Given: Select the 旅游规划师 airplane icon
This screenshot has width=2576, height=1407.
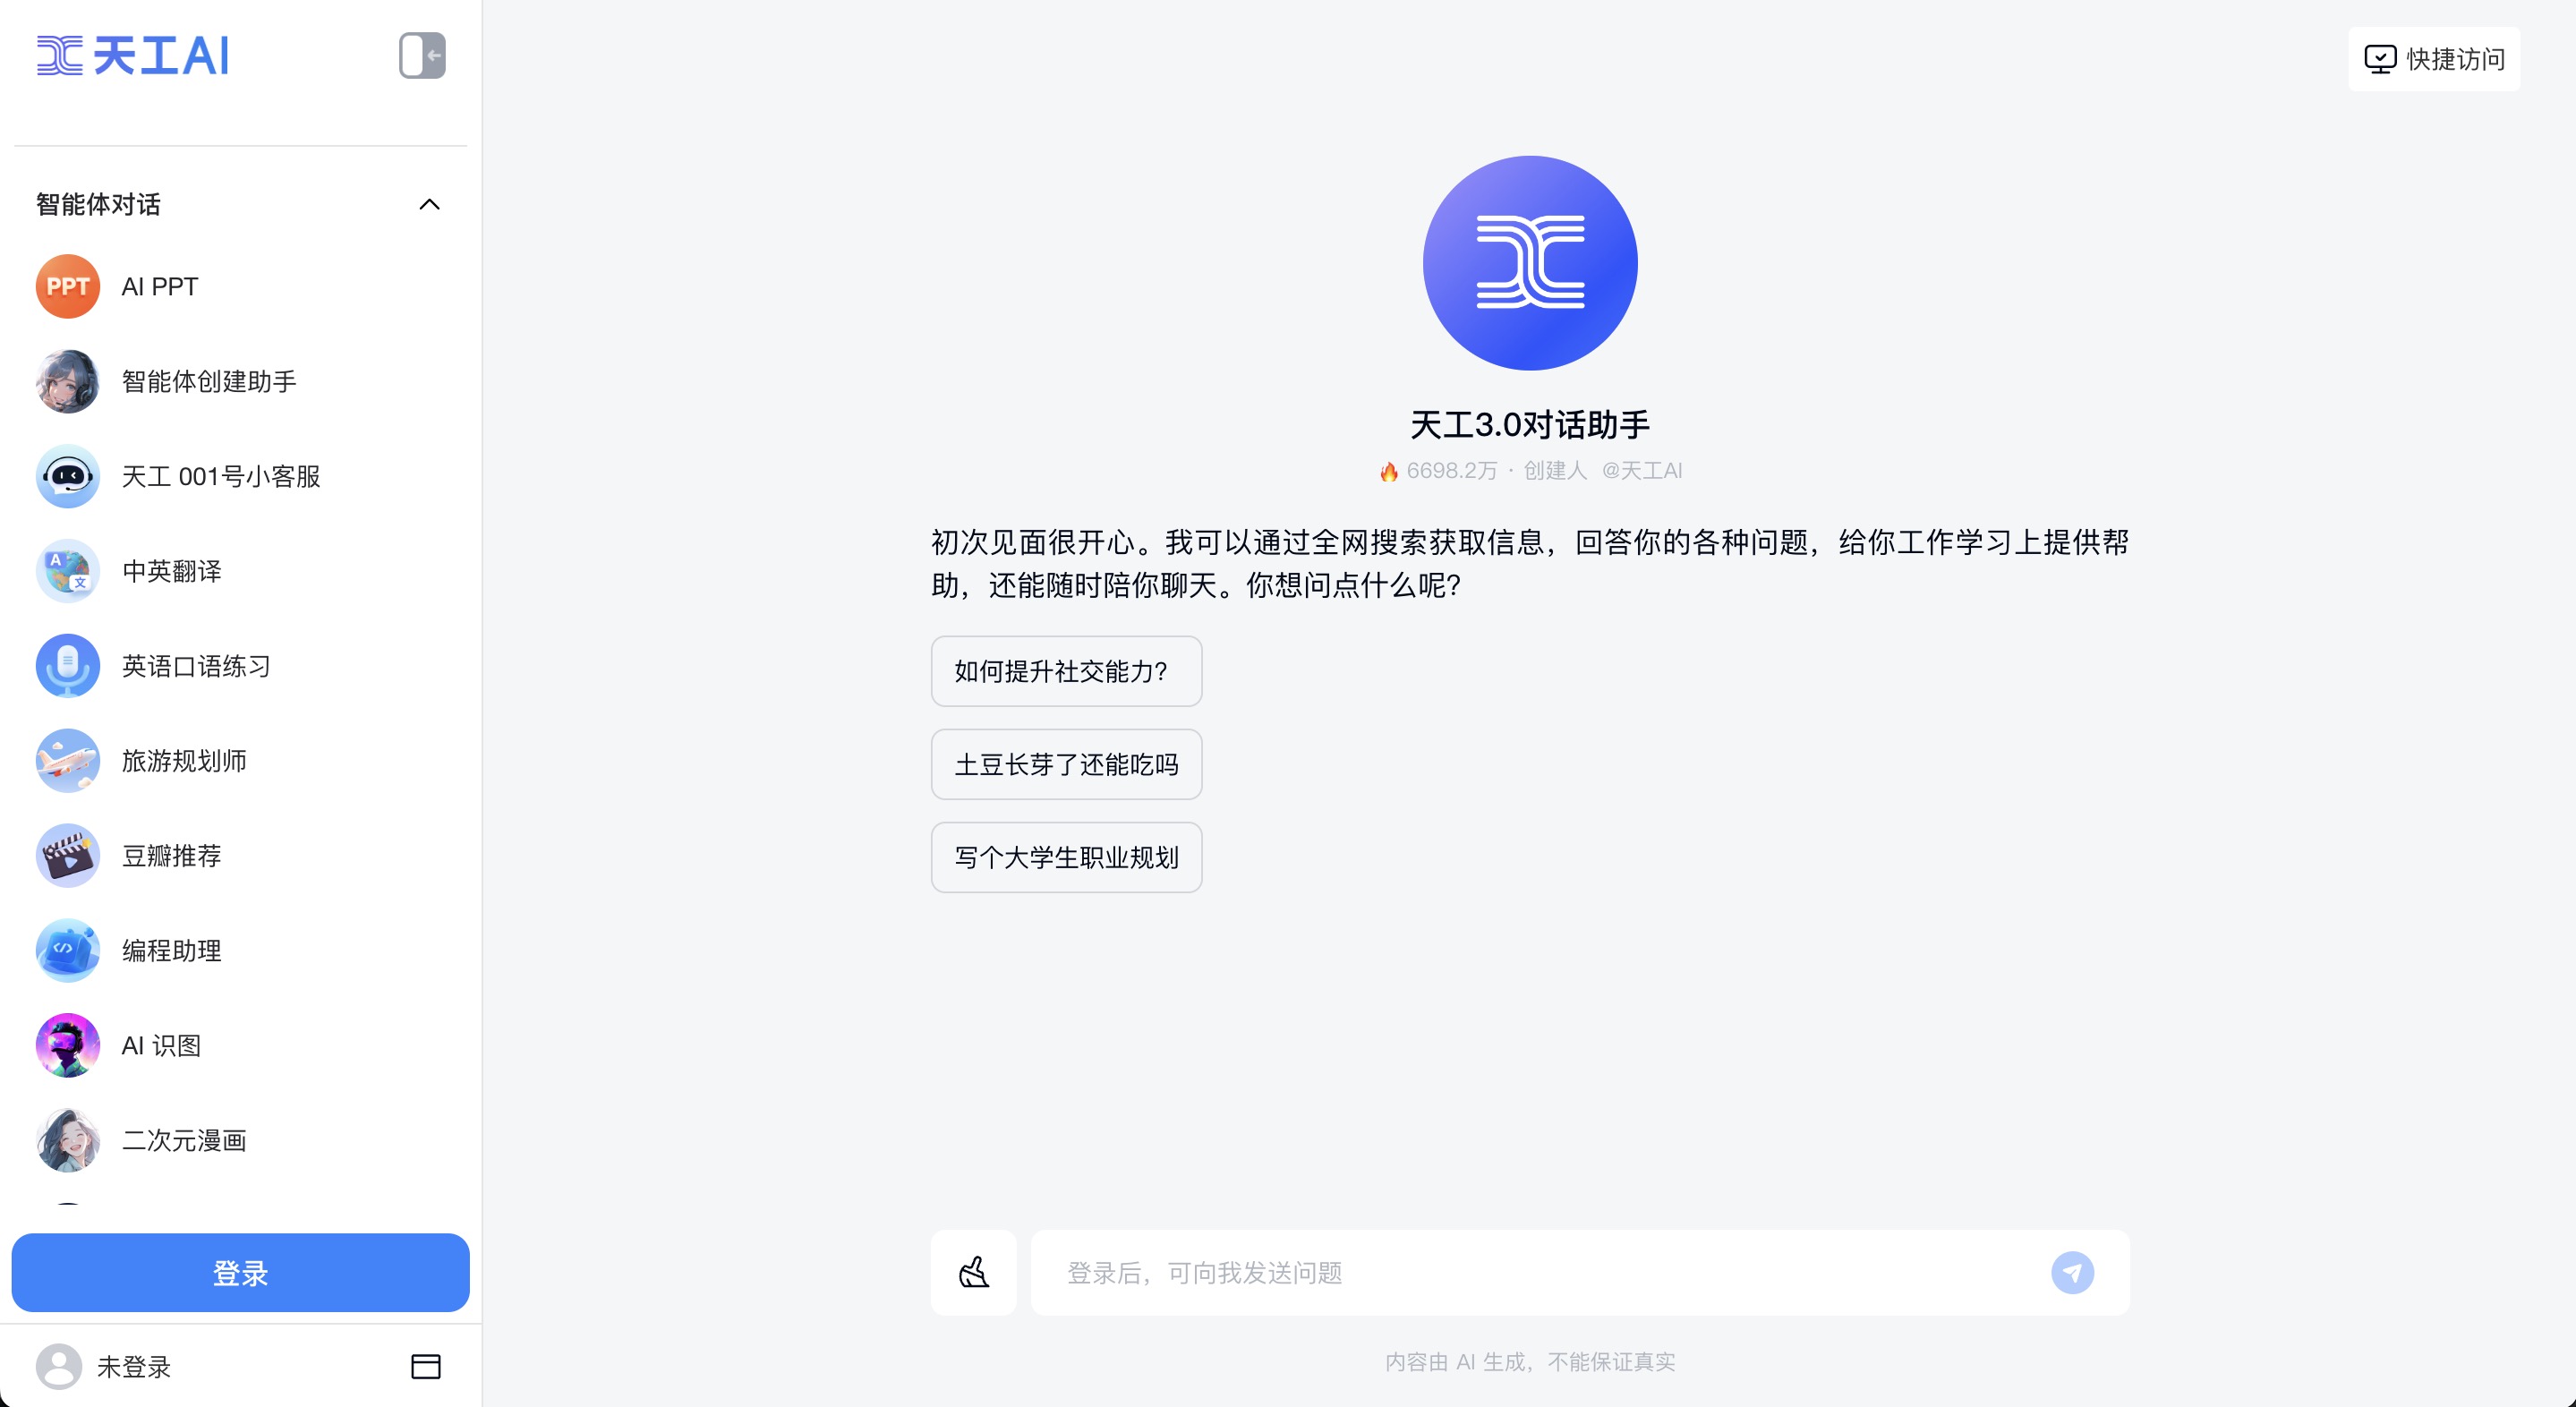Looking at the screenshot, I should [68, 761].
